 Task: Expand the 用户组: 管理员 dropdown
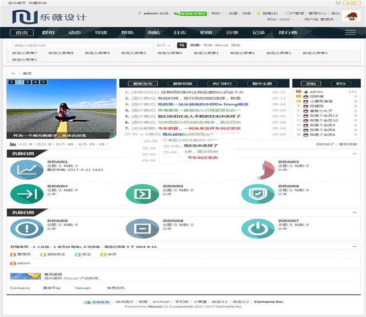pos(321,20)
